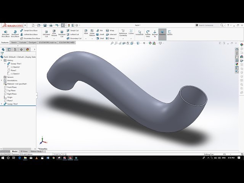Switch to the Features tab

click(5, 42)
